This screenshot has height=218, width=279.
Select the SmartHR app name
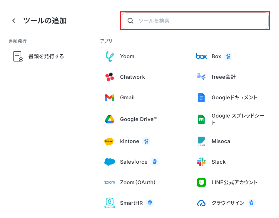(131, 203)
